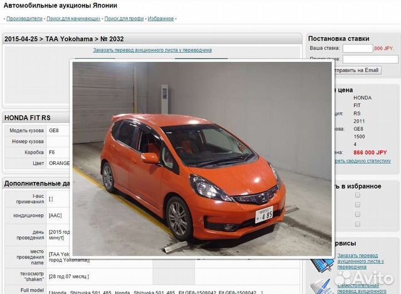Open translator auction sheet service link
The image size is (401, 294).
pyautogui.click(x=361, y=261)
